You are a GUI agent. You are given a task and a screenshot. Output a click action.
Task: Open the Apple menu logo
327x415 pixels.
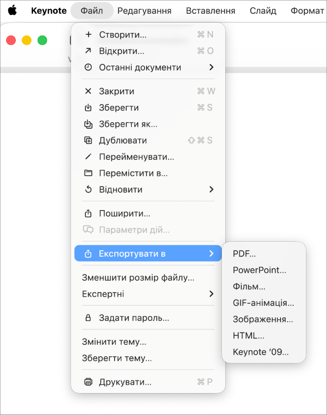pos(12,10)
